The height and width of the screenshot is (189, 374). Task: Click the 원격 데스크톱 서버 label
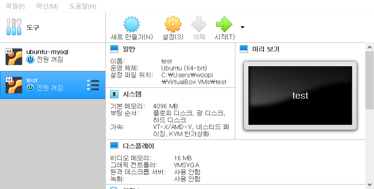(x=138, y=172)
